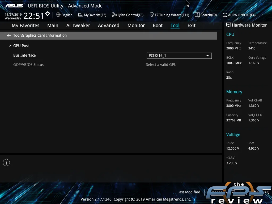The image size is (272, 204).
Task: Click the GOP/VBIOS Status label
Action: tap(28, 65)
